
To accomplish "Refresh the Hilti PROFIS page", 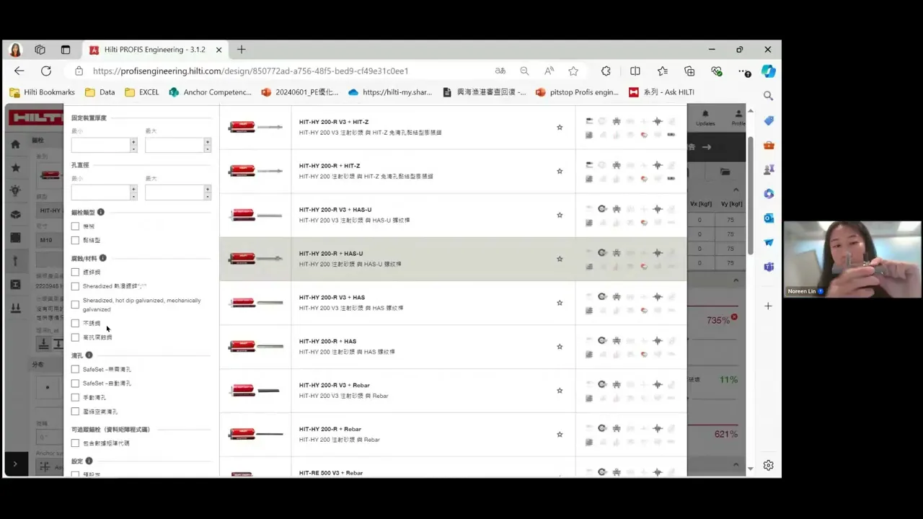I will coord(46,71).
